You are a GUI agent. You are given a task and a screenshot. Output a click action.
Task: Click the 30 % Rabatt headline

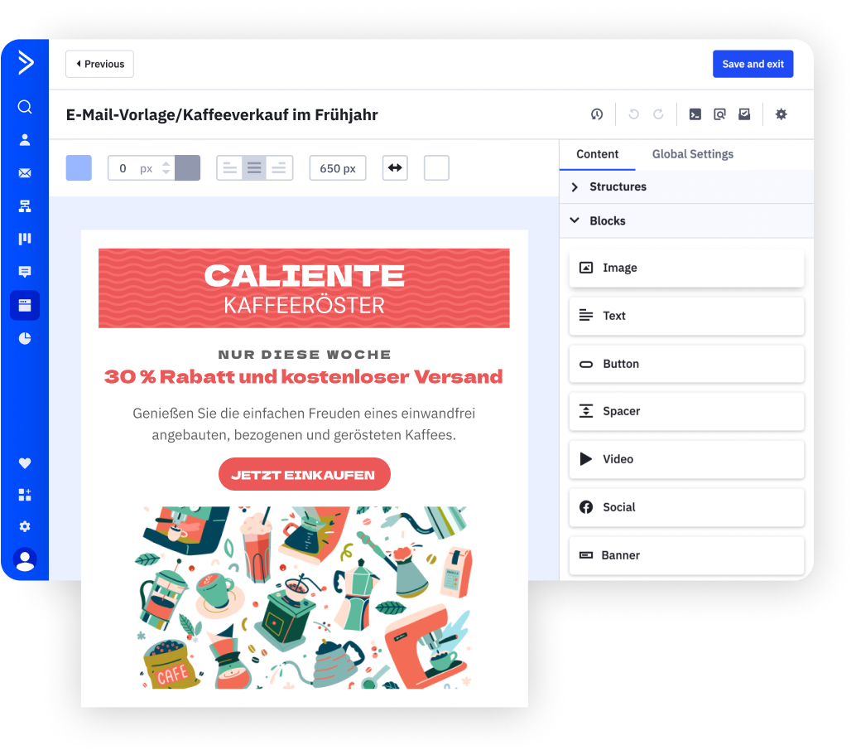303,377
